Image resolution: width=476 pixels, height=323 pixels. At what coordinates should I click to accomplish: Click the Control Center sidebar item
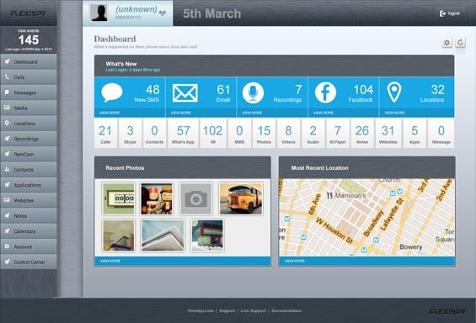29,262
